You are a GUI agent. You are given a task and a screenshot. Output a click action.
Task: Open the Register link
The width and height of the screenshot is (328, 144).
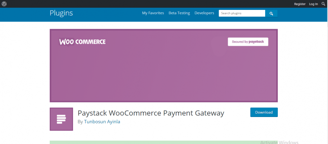coord(300,4)
